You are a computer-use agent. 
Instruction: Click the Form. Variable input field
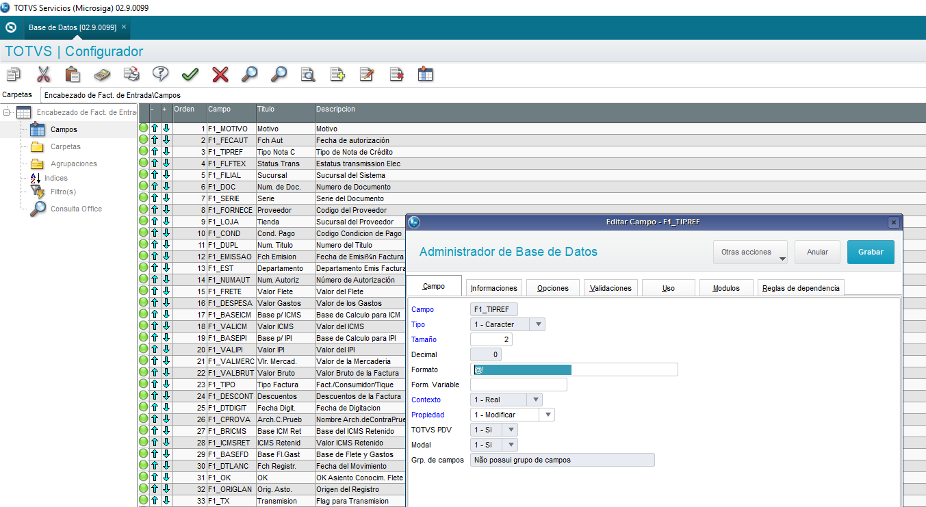click(x=519, y=385)
